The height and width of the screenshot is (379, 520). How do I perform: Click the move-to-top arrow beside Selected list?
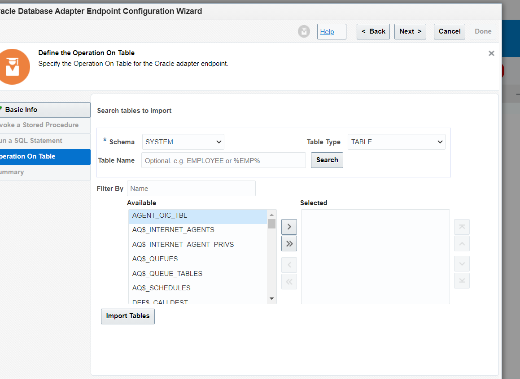(462, 227)
